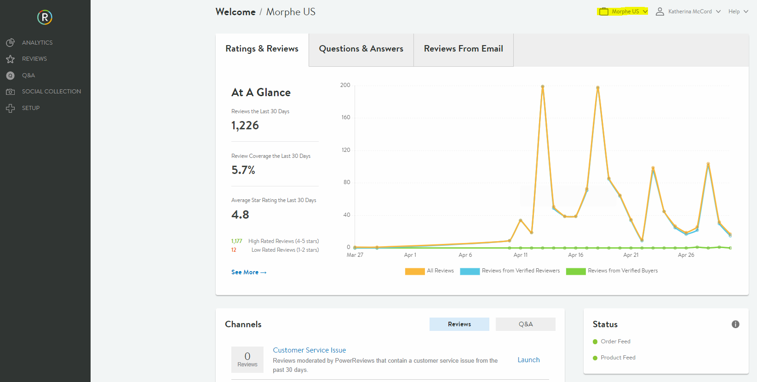
Task: Click the Q&A bubble icon in sidebar
Action: pyautogui.click(x=10, y=75)
